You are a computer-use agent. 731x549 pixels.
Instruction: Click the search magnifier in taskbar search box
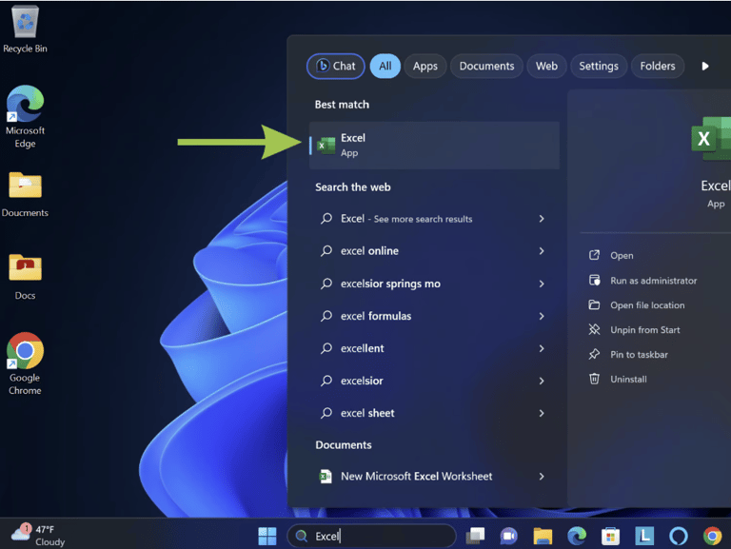coord(302,536)
